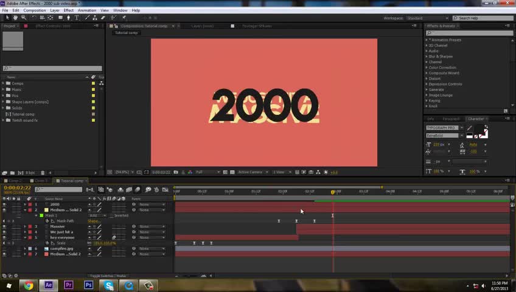
Task: Toggle Mask Path stopwatch
Action: pyautogui.click(x=47, y=221)
